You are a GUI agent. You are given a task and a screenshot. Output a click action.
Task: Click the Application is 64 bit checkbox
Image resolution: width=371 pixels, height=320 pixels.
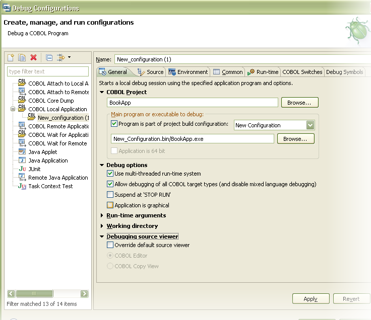coord(114,150)
